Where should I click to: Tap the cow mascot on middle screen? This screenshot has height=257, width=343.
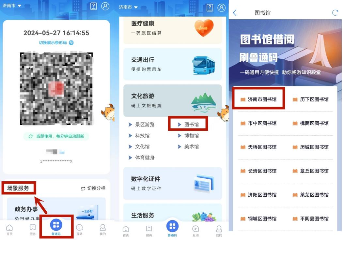coord(223,113)
